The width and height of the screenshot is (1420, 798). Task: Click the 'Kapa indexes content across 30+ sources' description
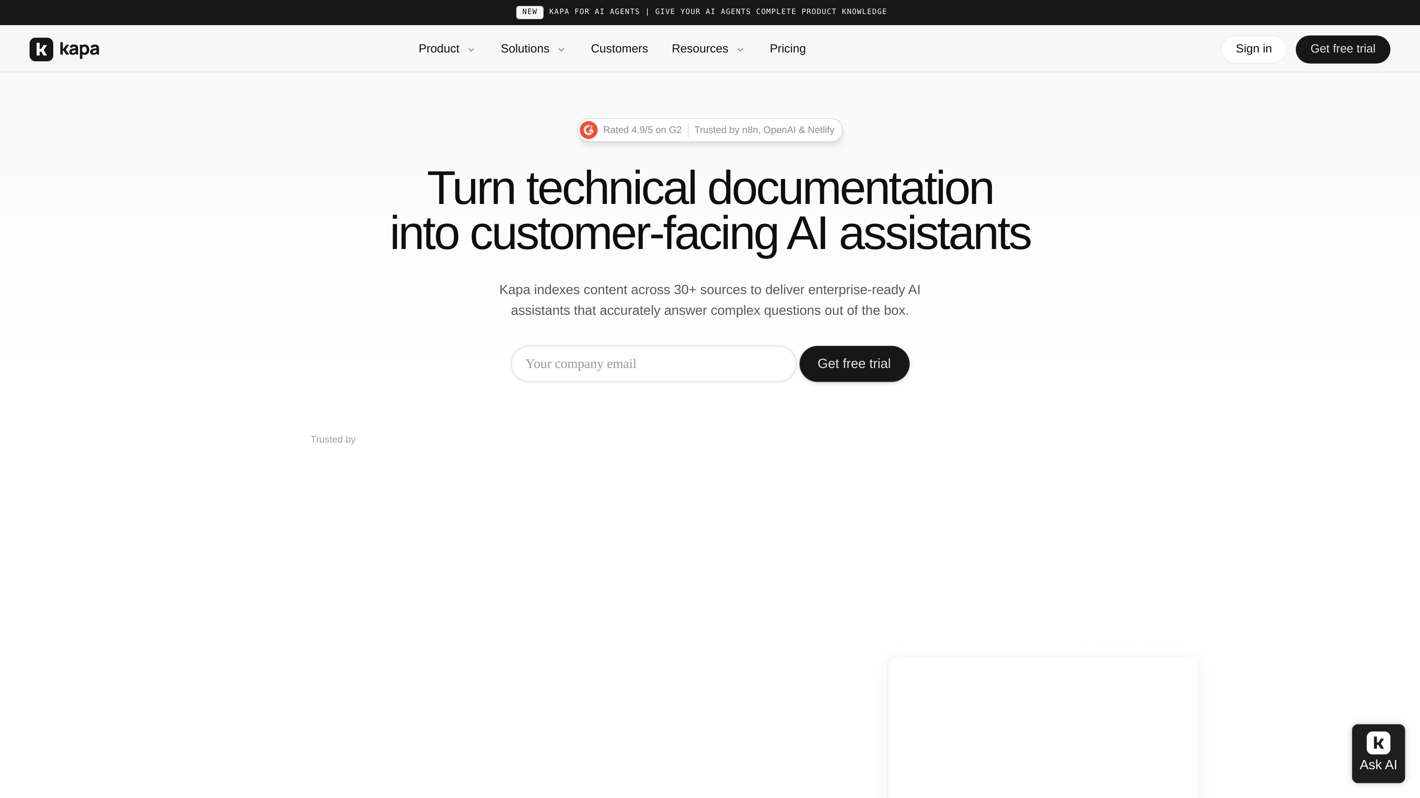710,300
